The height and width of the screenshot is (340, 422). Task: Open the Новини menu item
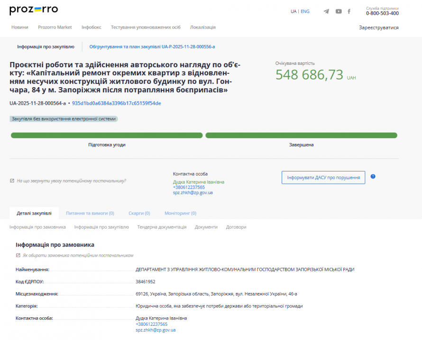(19, 27)
